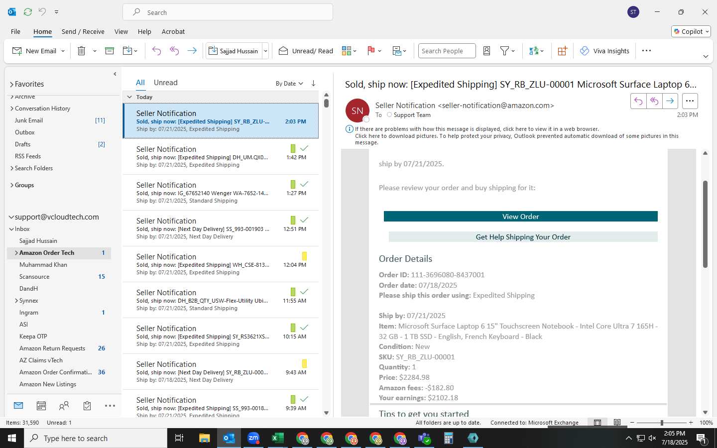This screenshot has height=448, width=717.
Task: Toggle the green checkmark on 12:51 PM email
Action: pyautogui.click(x=304, y=220)
